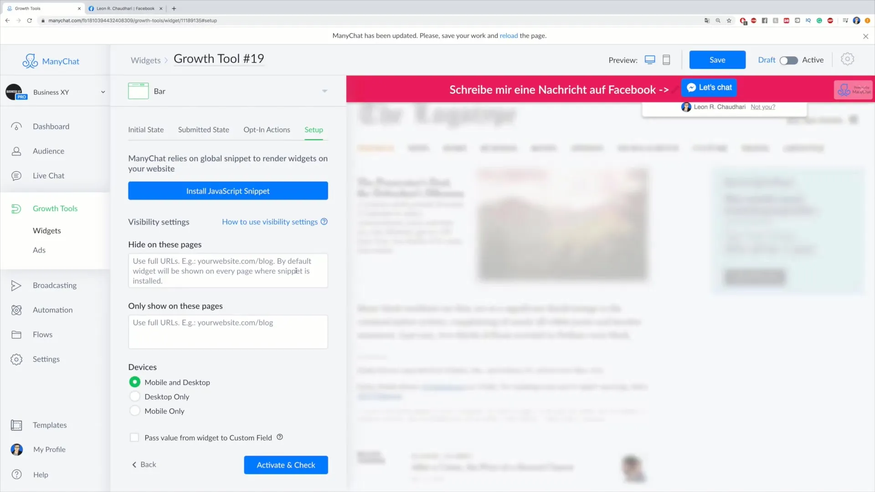
Task: Switch to Initial State tab
Action: click(145, 129)
